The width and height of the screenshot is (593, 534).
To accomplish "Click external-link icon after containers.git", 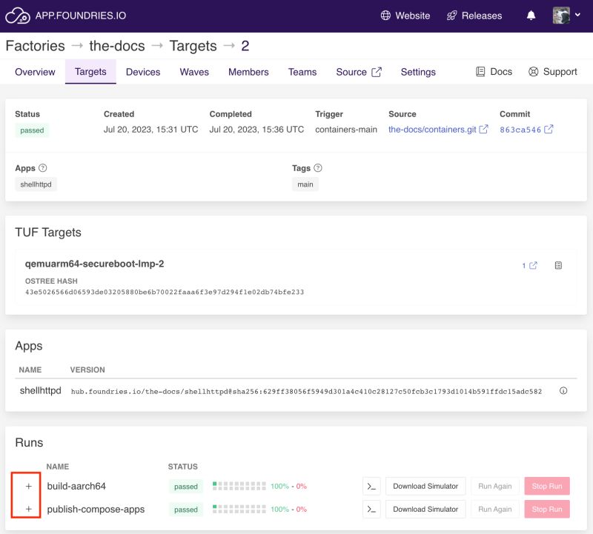I will click(483, 130).
